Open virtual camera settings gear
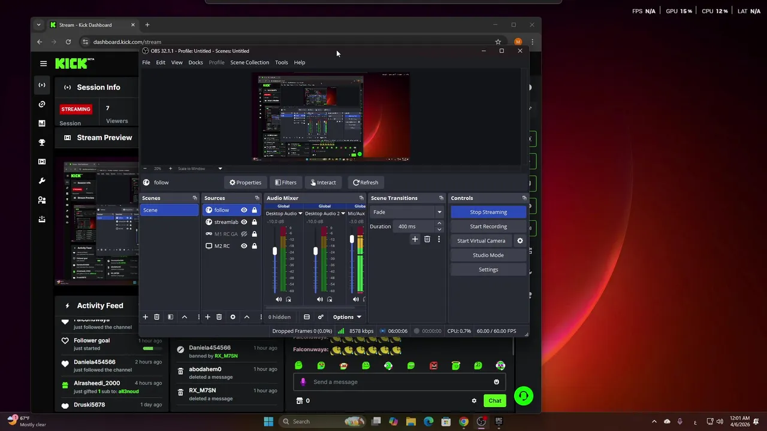 coord(520,241)
